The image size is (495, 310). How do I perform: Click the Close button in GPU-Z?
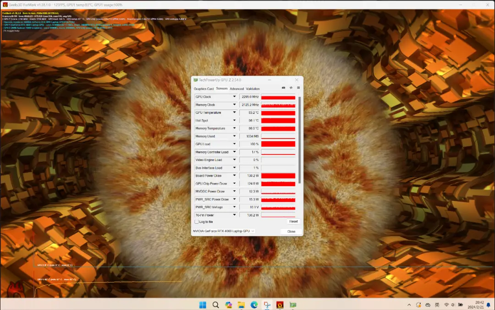(291, 232)
